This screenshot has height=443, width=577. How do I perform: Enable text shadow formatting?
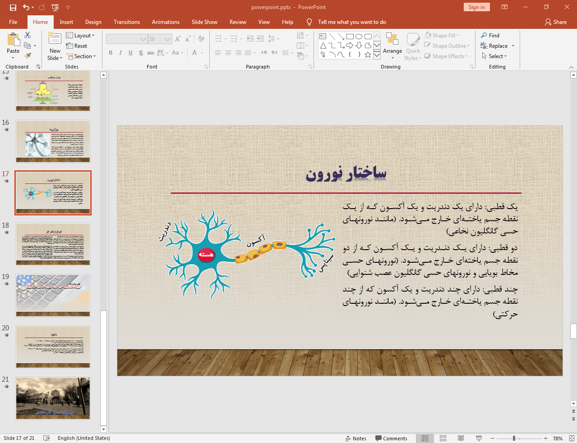tap(140, 53)
